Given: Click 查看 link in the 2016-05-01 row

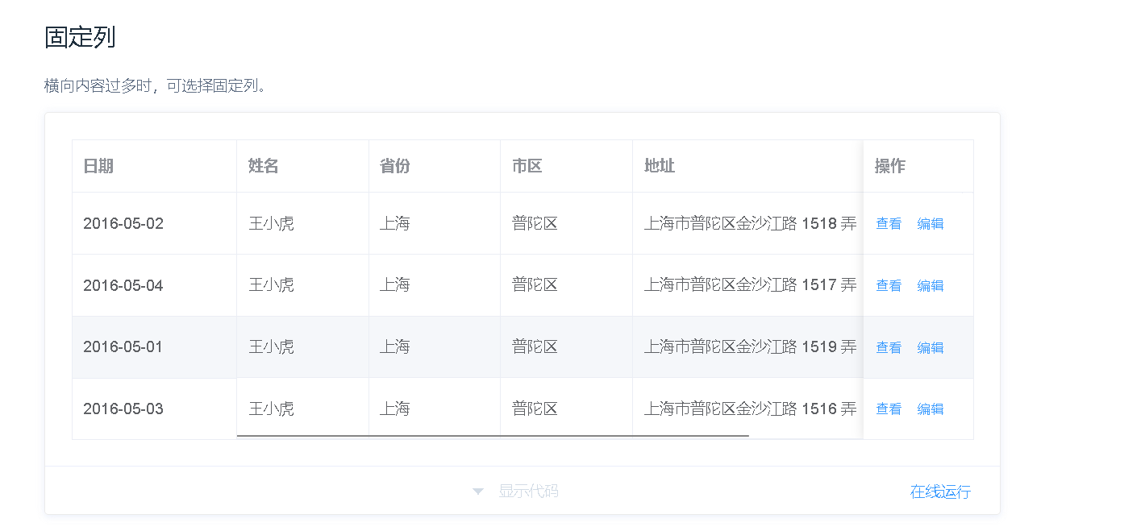Looking at the screenshot, I should point(889,347).
